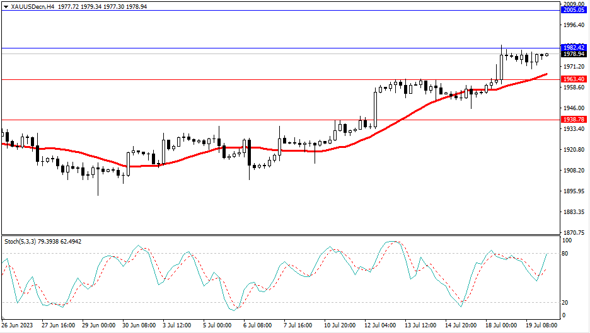
Task: Click the stochastic 80 level label
Action: pos(566,253)
